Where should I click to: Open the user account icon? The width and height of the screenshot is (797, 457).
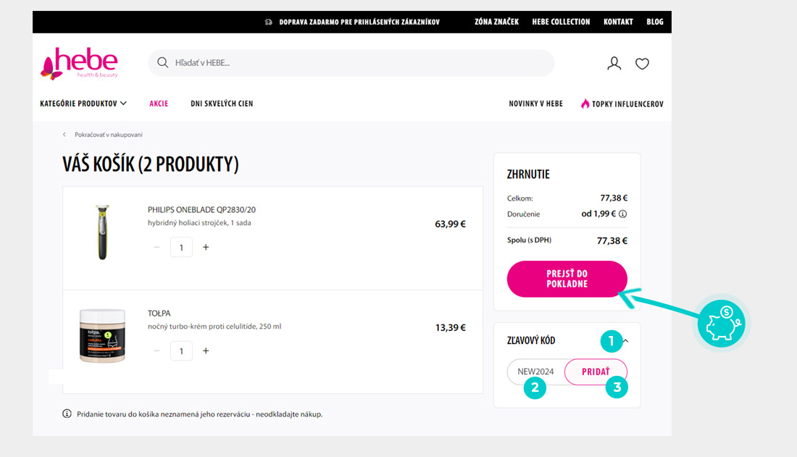[614, 64]
